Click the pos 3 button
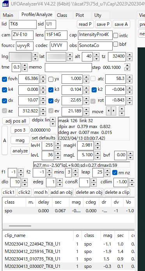The image size is (145, 271). click(x=20, y=130)
